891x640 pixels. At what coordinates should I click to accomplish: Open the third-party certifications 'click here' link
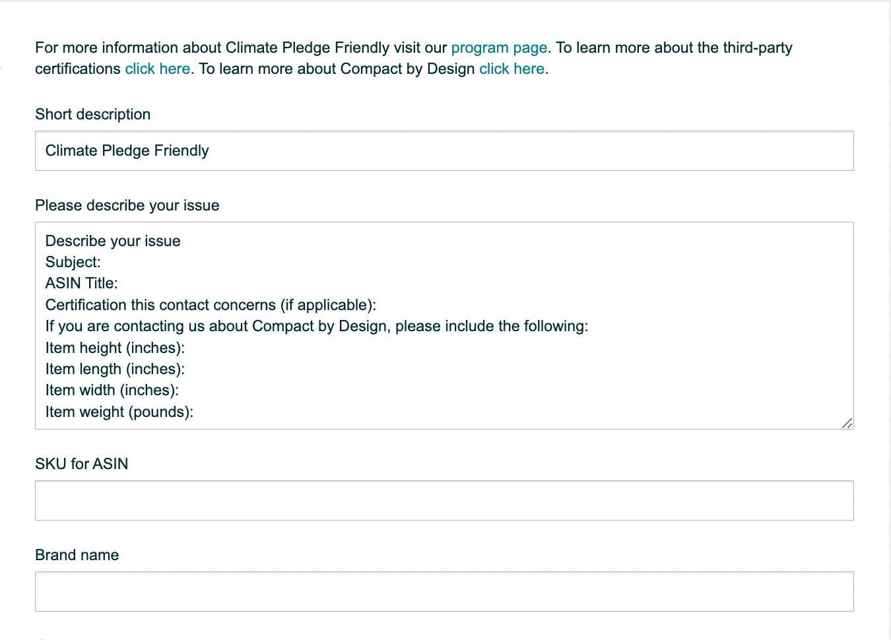point(158,69)
